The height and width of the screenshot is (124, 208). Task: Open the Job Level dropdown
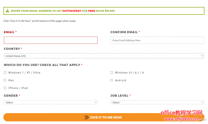tap(157, 103)
